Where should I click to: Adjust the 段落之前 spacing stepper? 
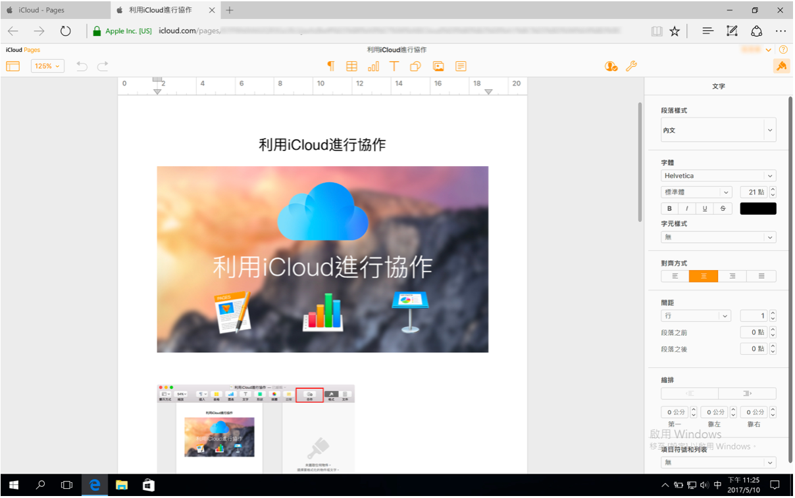click(773, 332)
